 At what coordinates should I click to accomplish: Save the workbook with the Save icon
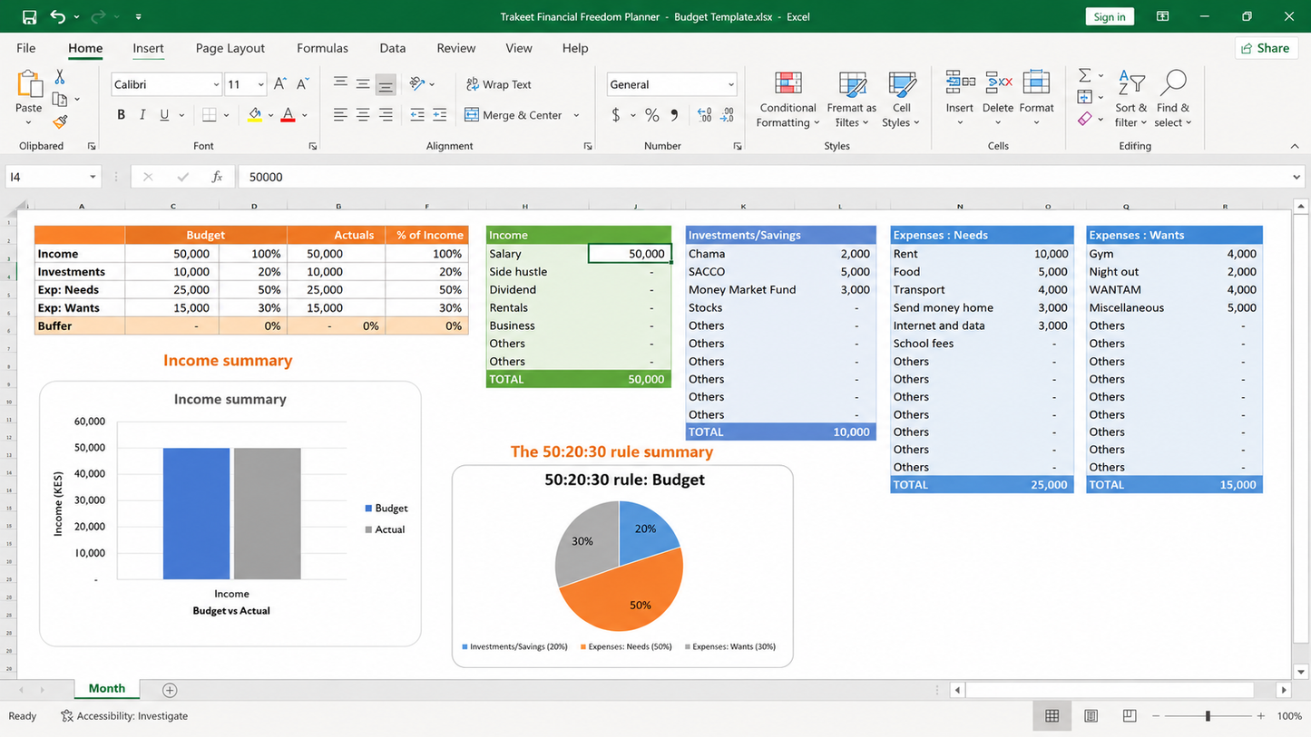[29, 16]
